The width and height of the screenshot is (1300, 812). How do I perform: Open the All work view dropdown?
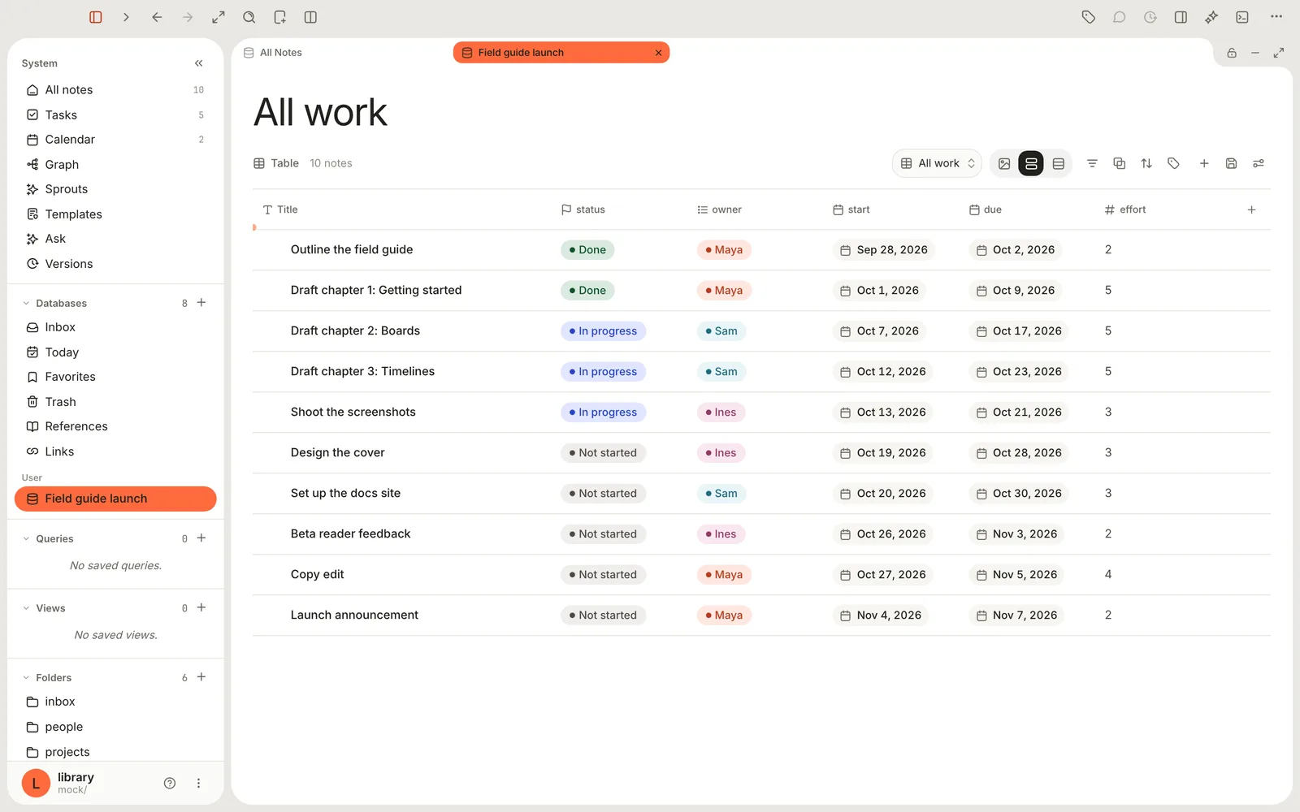tap(938, 163)
